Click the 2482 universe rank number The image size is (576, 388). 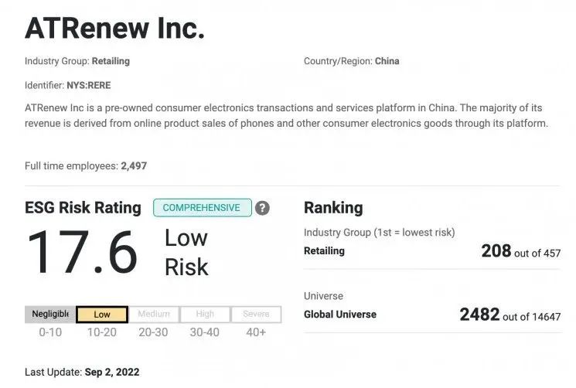(x=479, y=315)
